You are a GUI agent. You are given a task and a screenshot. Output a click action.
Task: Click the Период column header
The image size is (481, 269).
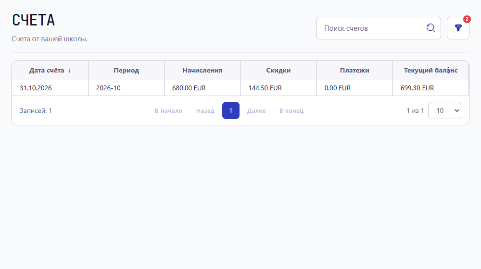tap(126, 70)
